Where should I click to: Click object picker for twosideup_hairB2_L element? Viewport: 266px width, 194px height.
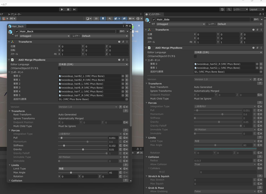pyautogui.click(x=123, y=76)
